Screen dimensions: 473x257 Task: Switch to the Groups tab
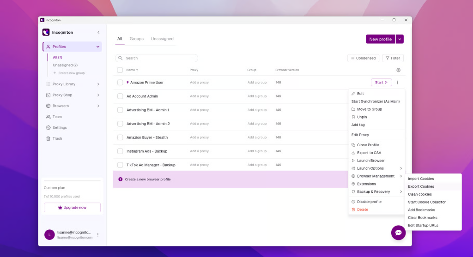click(x=136, y=39)
